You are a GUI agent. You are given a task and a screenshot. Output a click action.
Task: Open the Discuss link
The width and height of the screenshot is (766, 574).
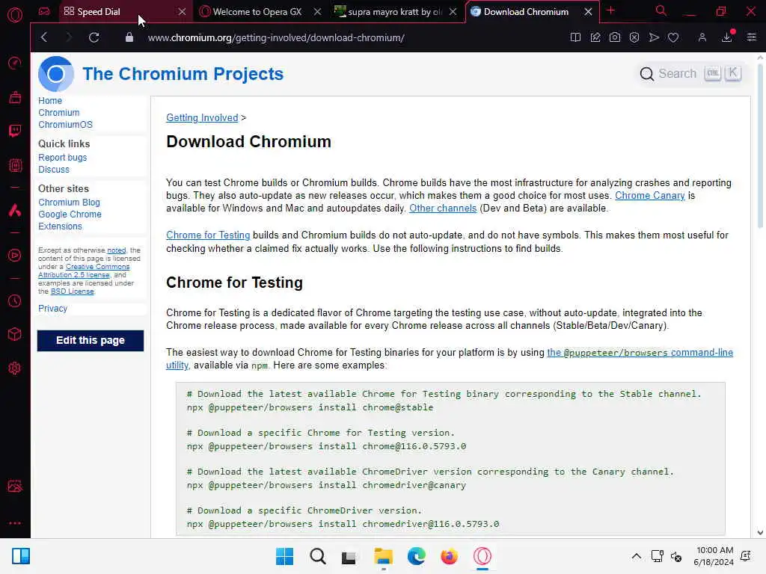pyautogui.click(x=54, y=170)
